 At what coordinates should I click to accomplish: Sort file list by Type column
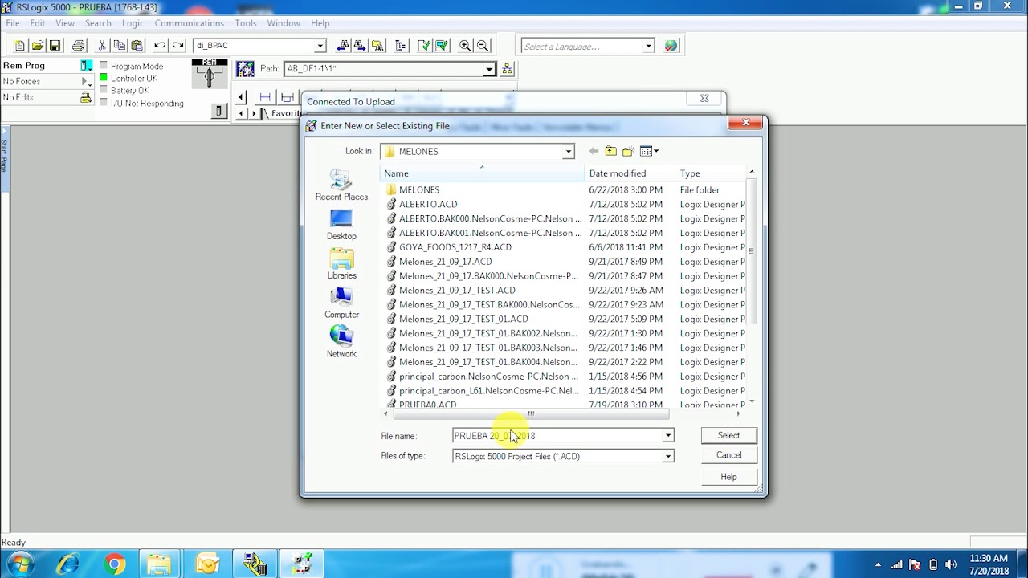711,173
